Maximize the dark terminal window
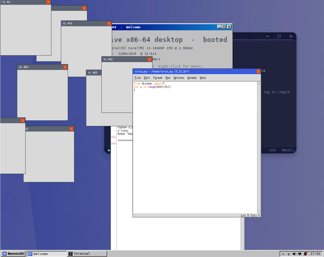Viewport: 324px width, 257px height. point(279,36)
